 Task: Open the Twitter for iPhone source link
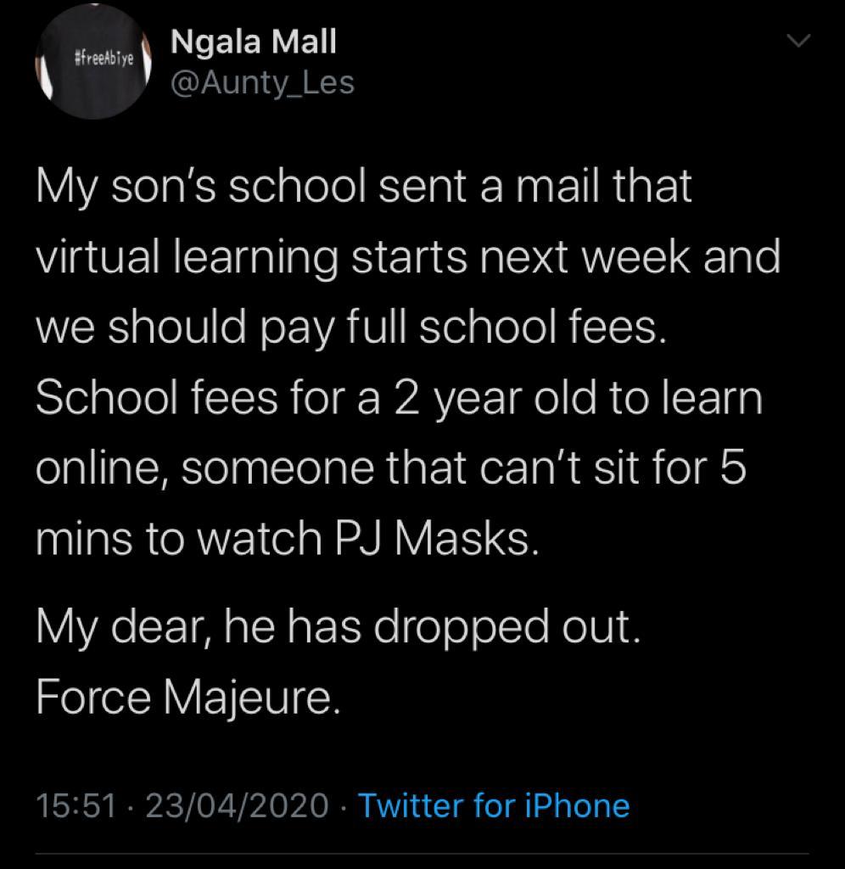494,805
